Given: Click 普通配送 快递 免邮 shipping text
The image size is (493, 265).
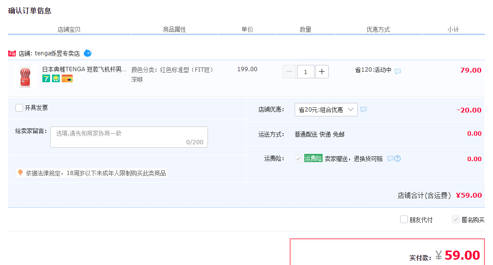Looking at the screenshot, I should click(320, 134).
